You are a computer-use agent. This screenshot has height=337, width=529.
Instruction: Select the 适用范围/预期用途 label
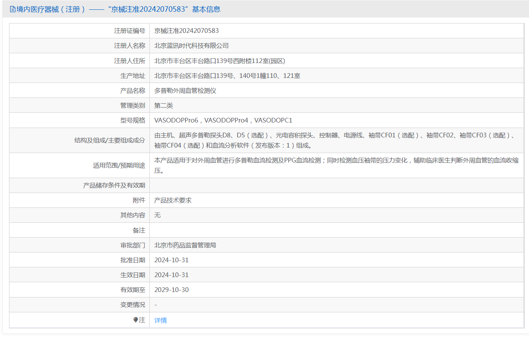(119, 165)
